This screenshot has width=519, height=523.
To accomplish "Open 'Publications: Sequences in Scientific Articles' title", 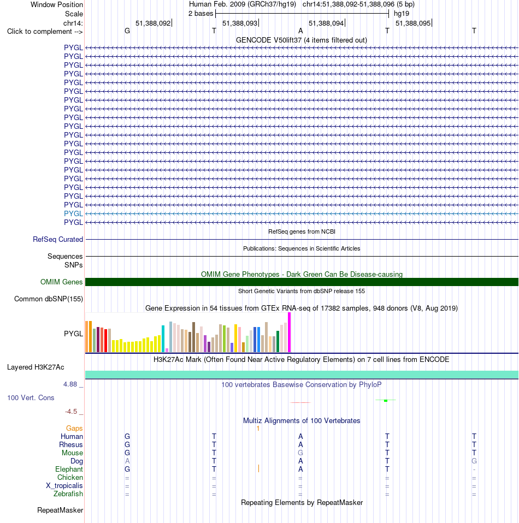I will tap(302, 248).
